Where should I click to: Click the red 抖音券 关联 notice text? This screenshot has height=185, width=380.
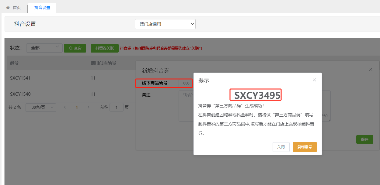(x=161, y=48)
